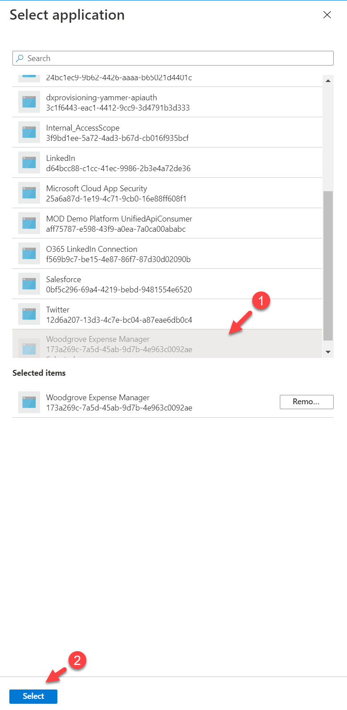
Task: Select Microsoft Cloud App Security name
Action: 97,189
